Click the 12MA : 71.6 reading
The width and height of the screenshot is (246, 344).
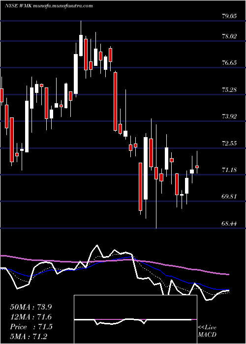coord(31,317)
